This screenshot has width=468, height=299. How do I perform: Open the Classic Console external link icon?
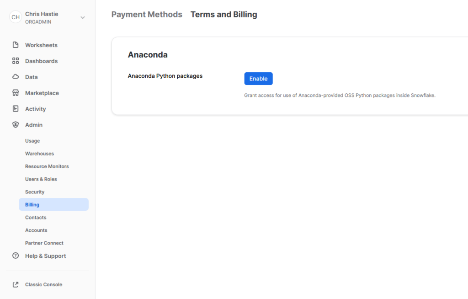[x=16, y=284]
